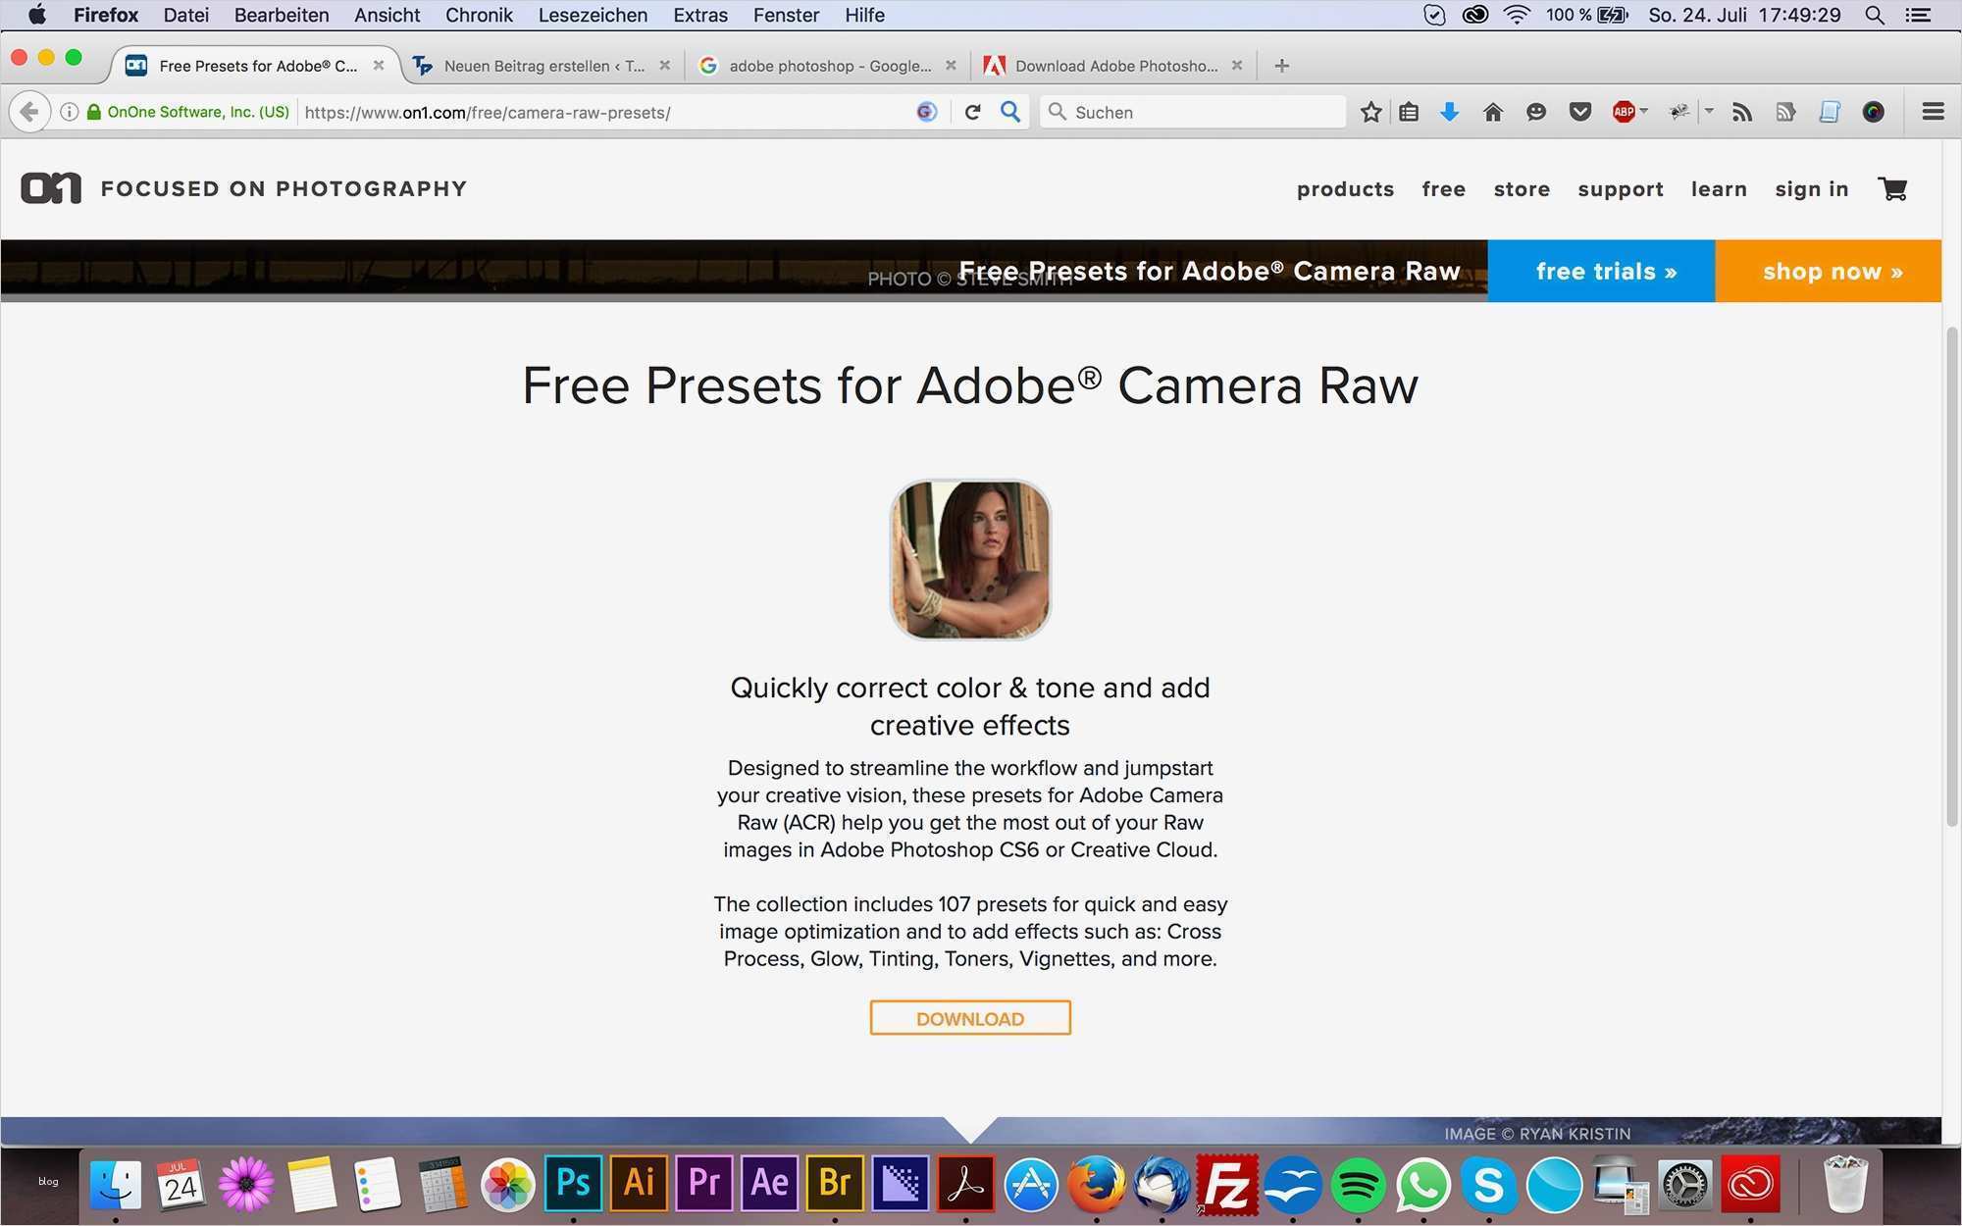Open the Firefox hamburger menu
The image size is (1962, 1226).
(1933, 112)
